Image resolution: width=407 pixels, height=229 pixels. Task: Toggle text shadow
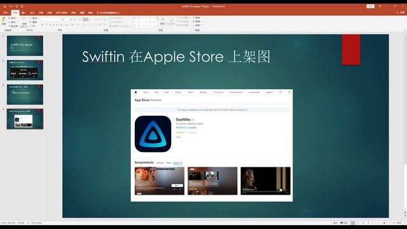(x=53, y=25)
